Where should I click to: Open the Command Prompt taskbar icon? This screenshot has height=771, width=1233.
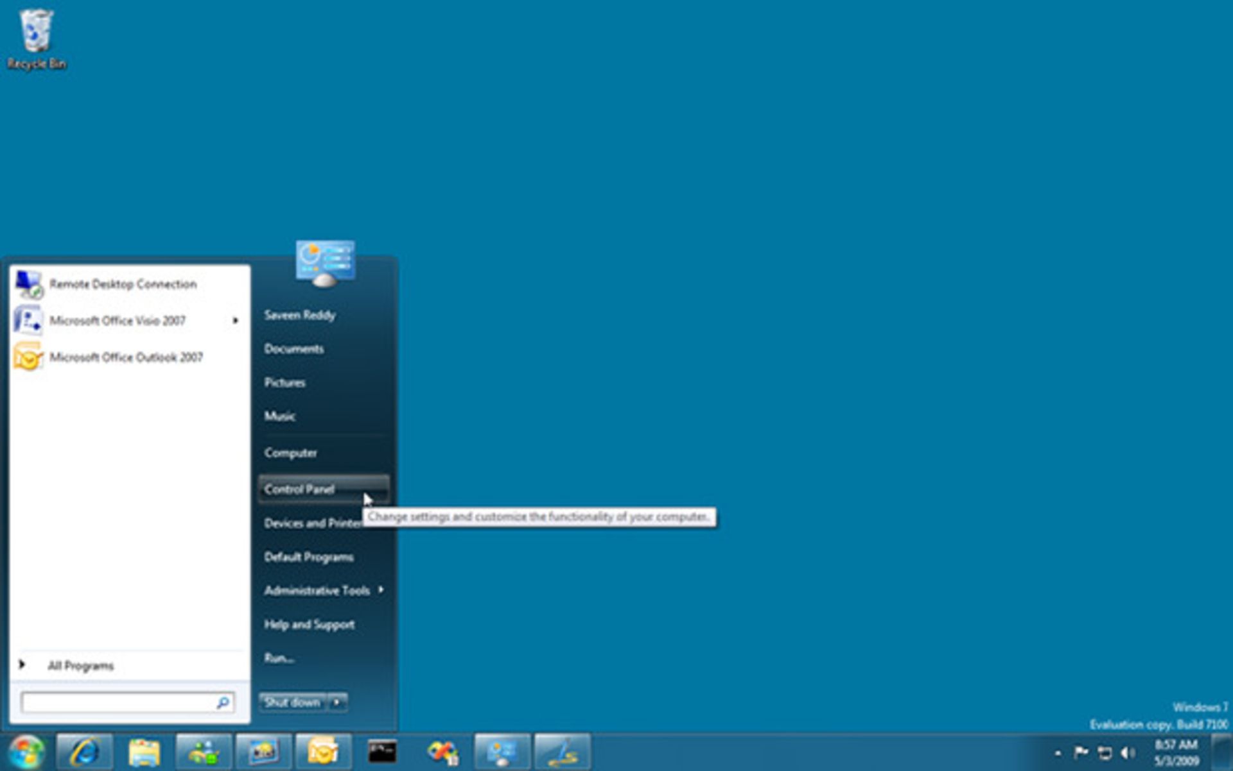(382, 752)
